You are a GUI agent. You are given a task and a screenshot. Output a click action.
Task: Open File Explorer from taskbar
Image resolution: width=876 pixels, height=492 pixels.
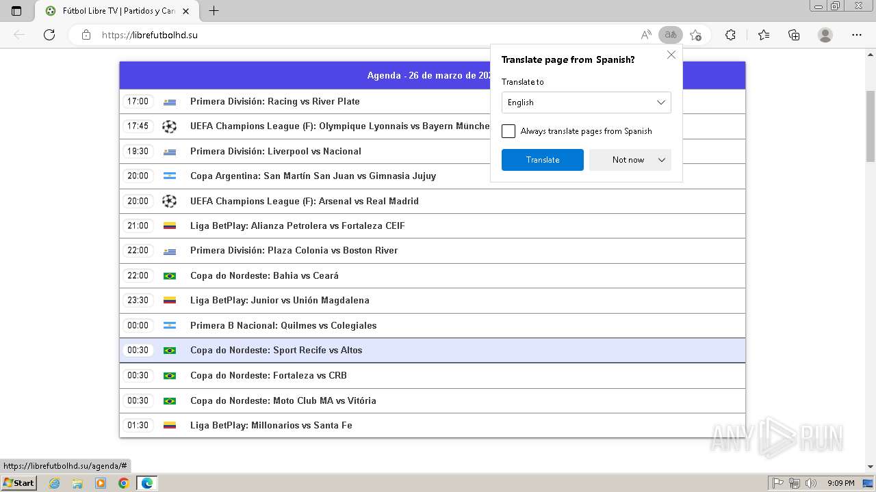click(x=77, y=483)
